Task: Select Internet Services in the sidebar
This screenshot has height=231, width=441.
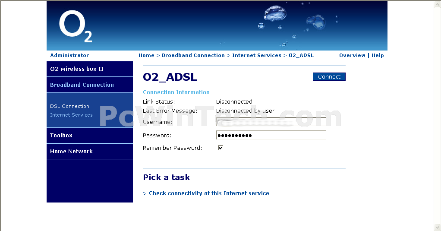Action: tap(71, 115)
